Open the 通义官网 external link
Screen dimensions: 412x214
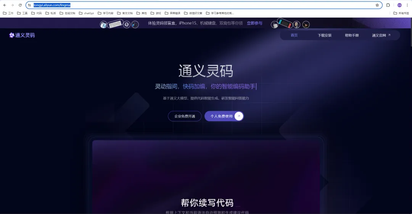pyautogui.click(x=381, y=35)
